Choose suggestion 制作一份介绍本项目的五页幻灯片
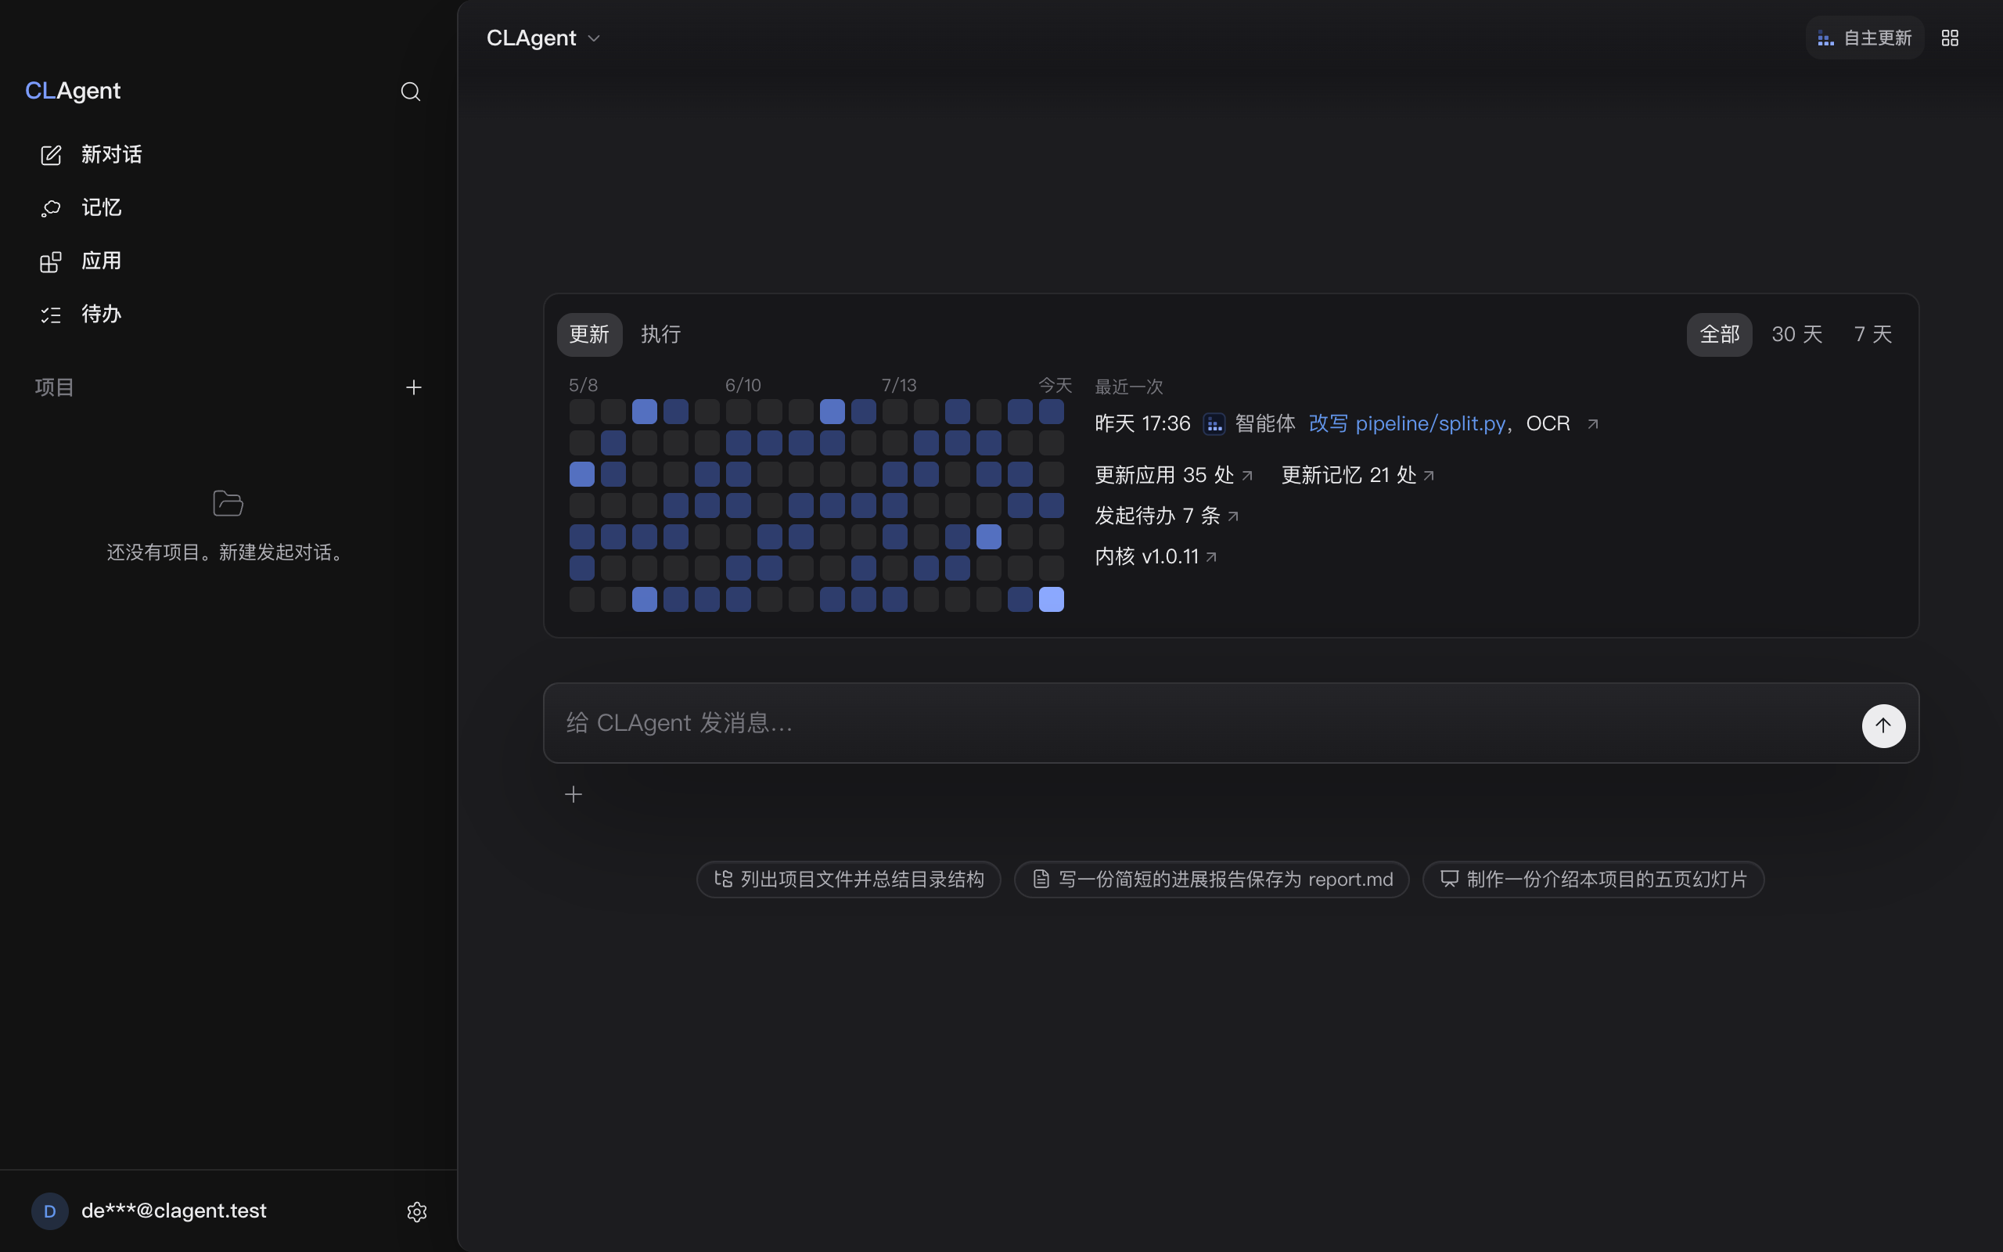The width and height of the screenshot is (2003, 1252). click(x=1593, y=880)
